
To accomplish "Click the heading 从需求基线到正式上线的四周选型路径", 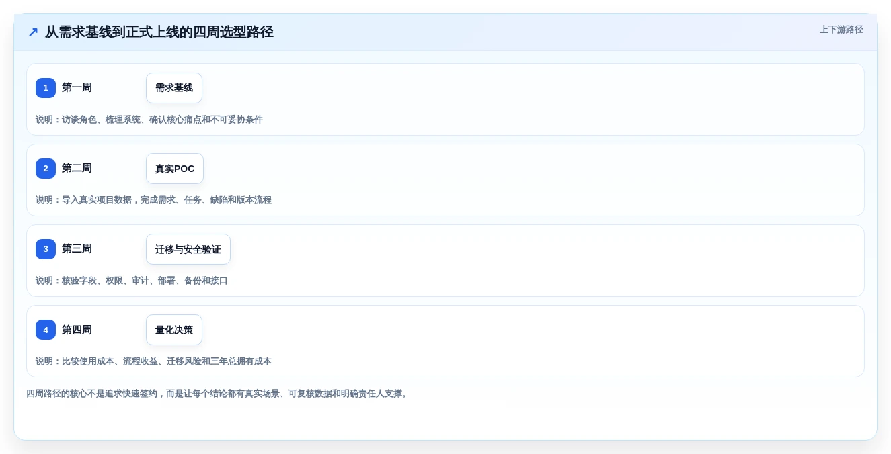I will pos(159,32).
